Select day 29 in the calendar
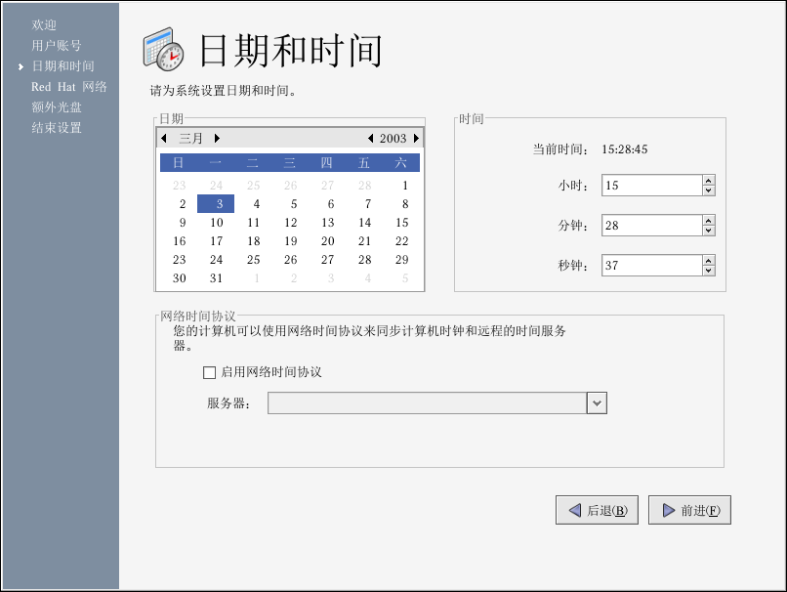 pos(402,260)
